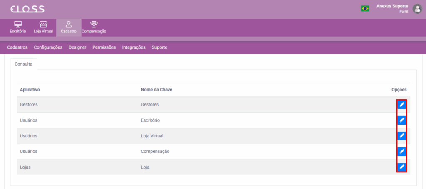
Task: Click the CLOSS logo
Action: (27, 9)
